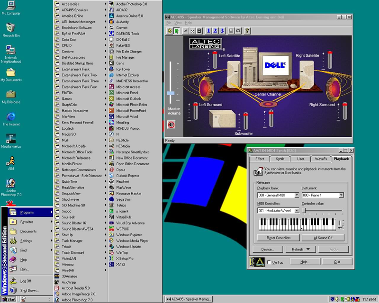Click the Quit button in AWE64 window
The image size is (379, 303).
pos(337,262)
